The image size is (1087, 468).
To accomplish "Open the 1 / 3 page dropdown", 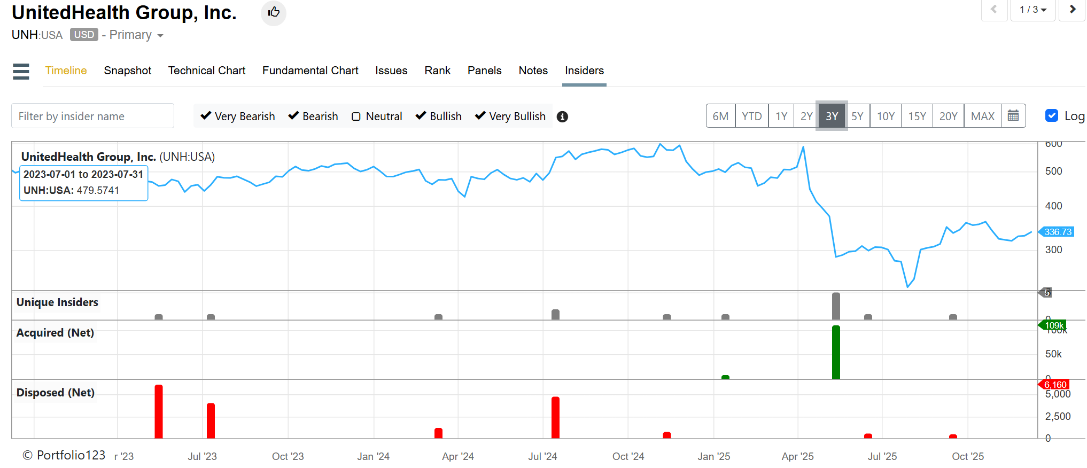I will 1032,10.
